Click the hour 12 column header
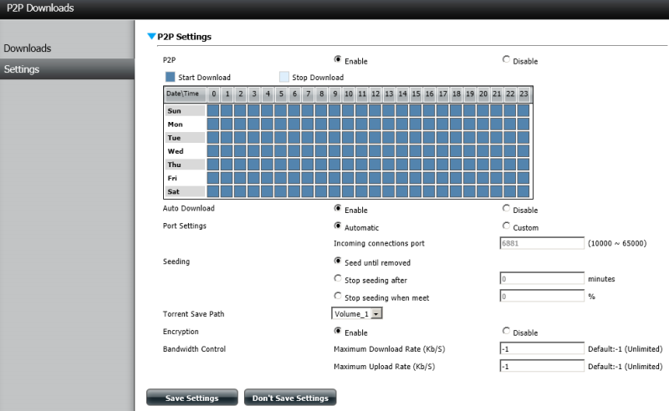This screenshot has width=669, height=411. pyautogui.click(x=375, y=94)
